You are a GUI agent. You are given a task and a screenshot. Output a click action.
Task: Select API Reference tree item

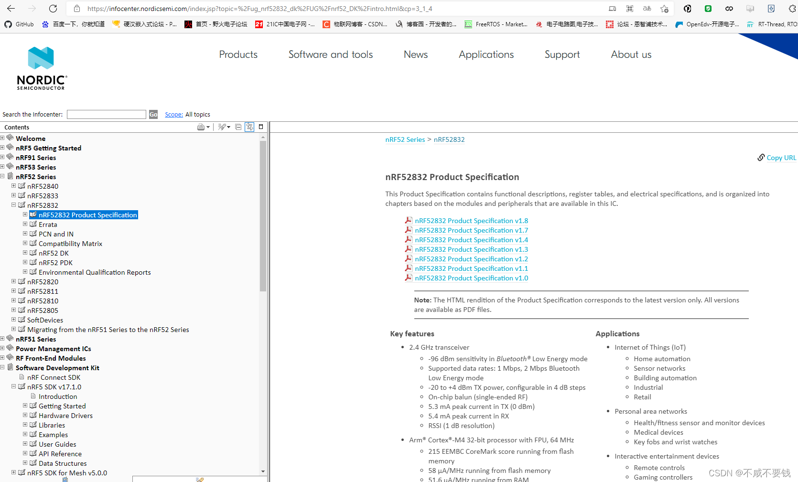(x=60, y=454)
